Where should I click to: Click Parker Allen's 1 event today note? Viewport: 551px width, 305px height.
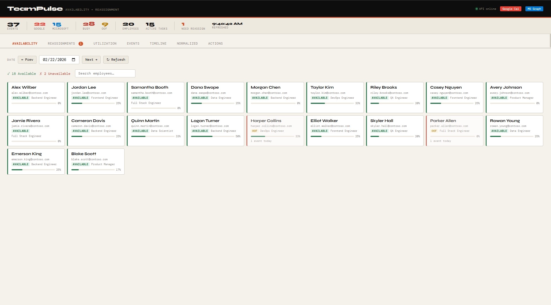pos(441,141)
